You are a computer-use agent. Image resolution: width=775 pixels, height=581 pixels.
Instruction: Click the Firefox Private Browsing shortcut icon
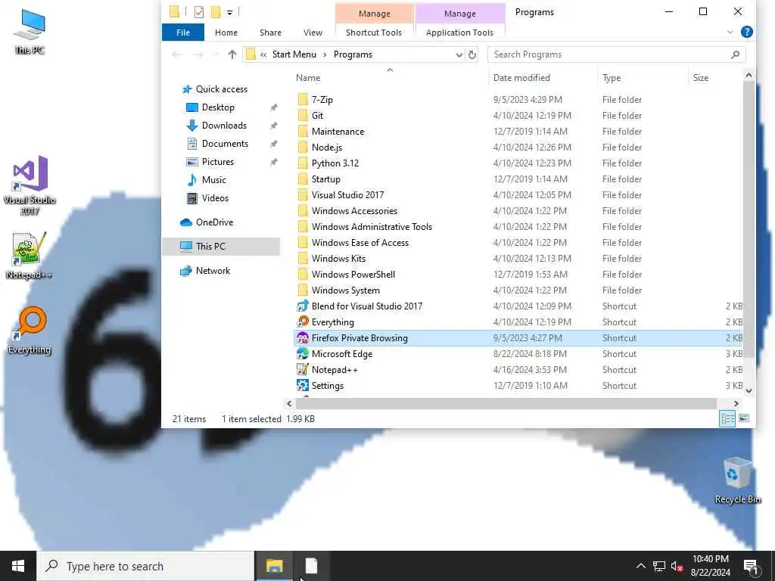(x=303, y=338)
